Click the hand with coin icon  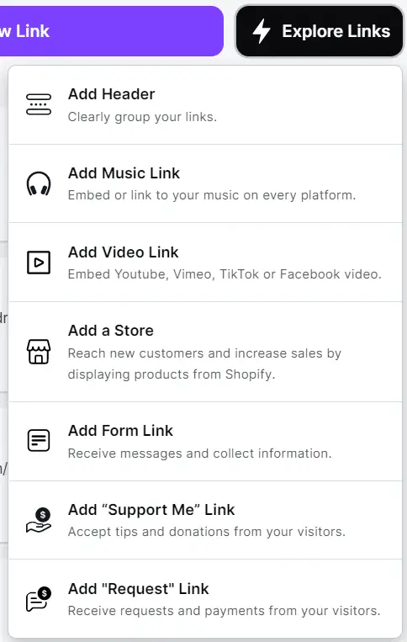coord(39,520)
